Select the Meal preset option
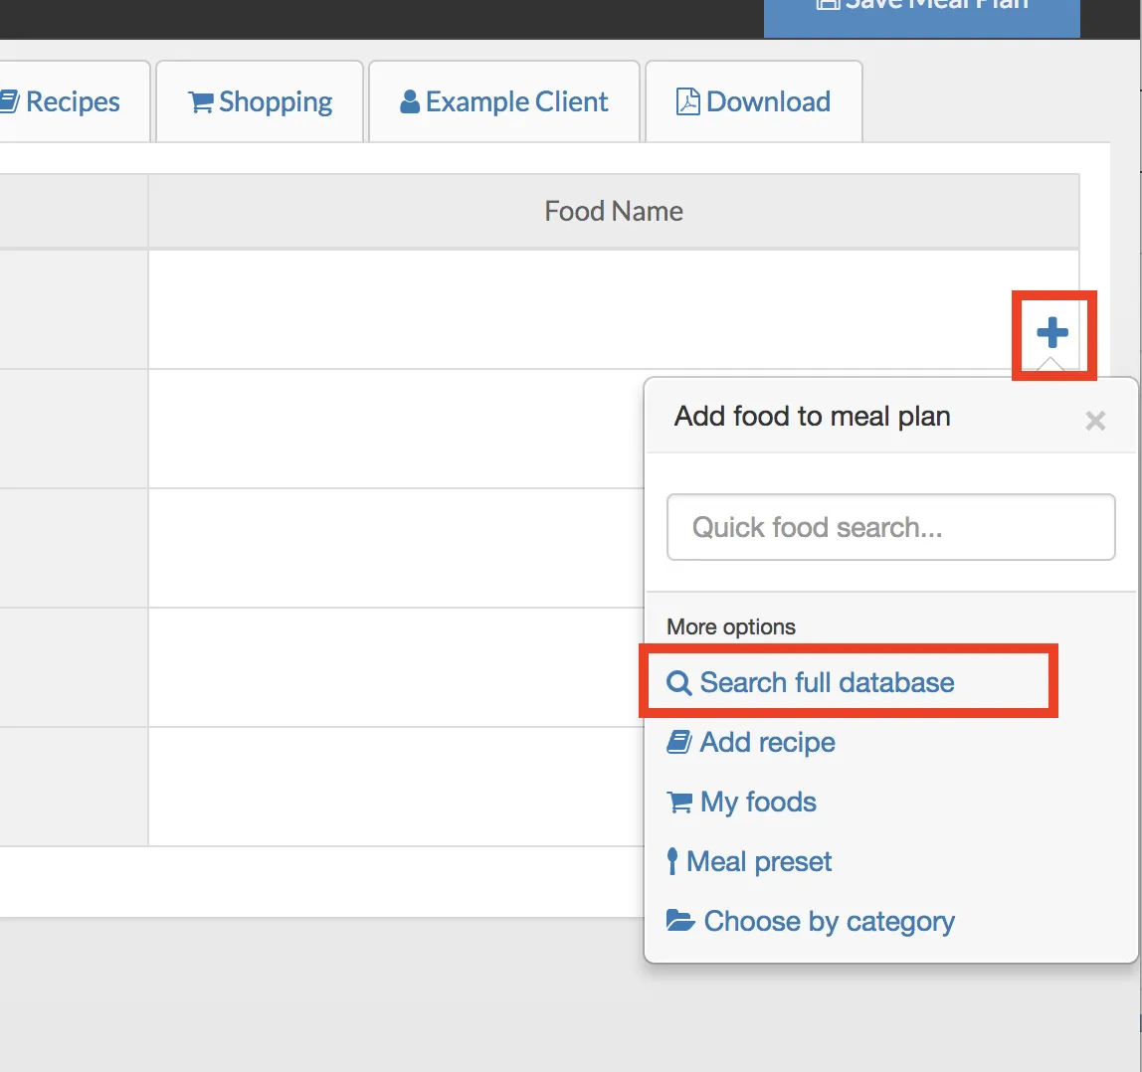1142x1072 pixels. pyautogui.click(x=759, y=861)
